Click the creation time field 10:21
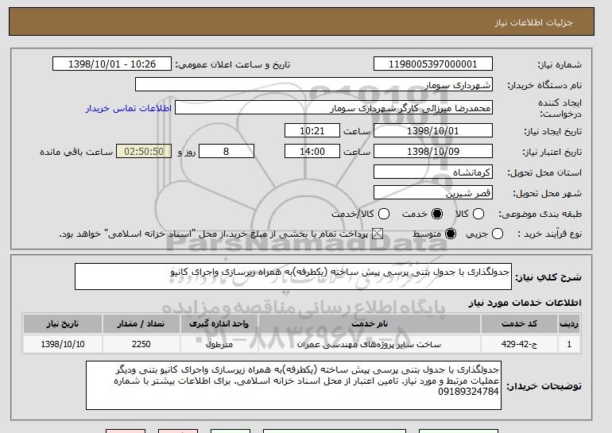Viewport: 612px width, 433px height. pyautogui.click(x=312, y=130)
